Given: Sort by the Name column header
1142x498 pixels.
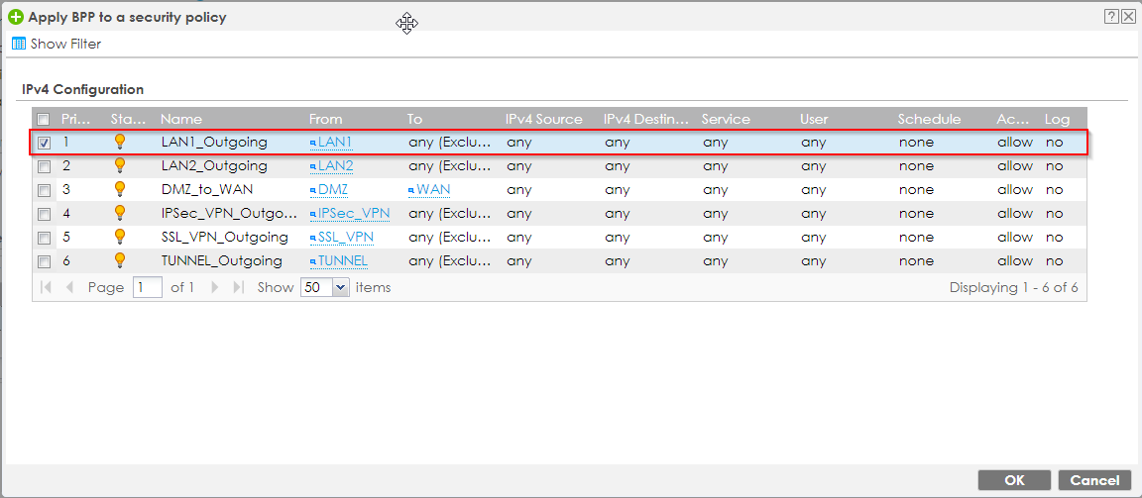Looking at the screenshot, I should pyautogui.click(x=181, y=119).
